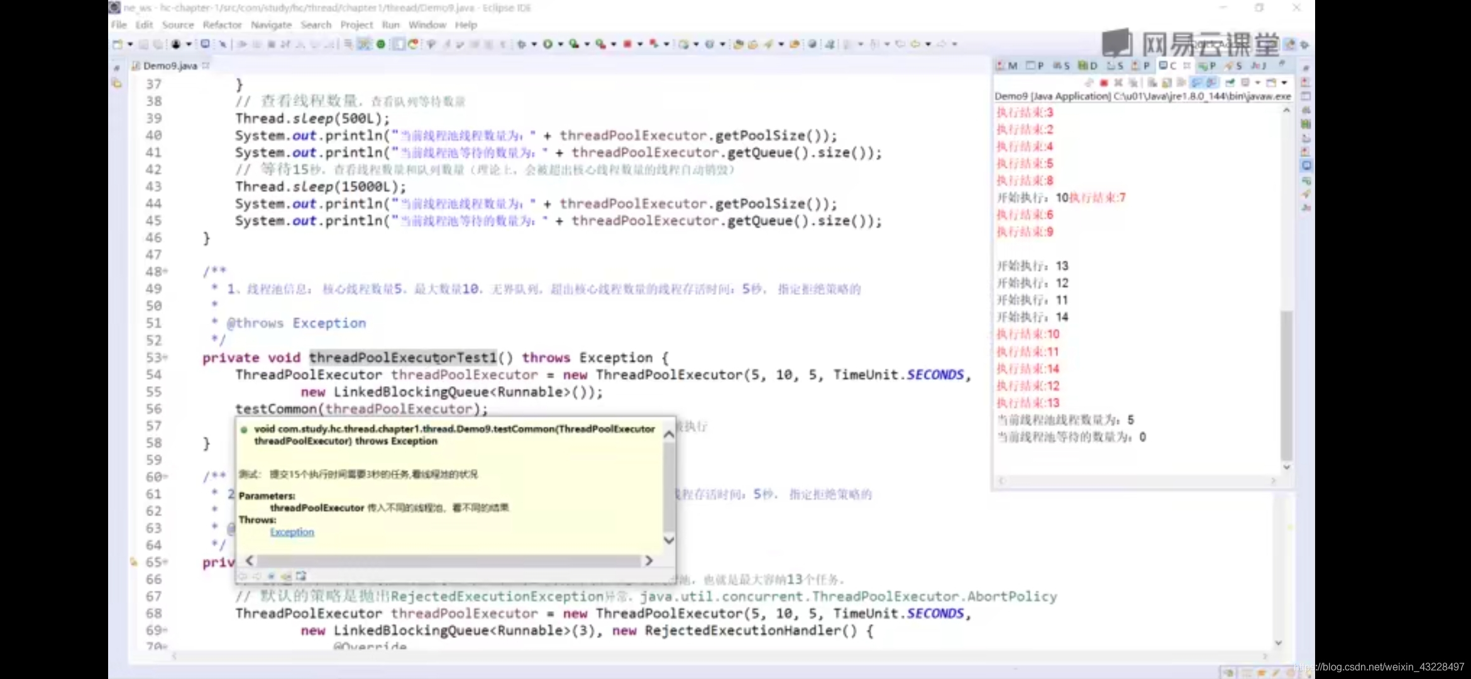Click Remove All Terminated Launches icon
The width and height of the screenshot is (1471, 679).
[1133, 82]
